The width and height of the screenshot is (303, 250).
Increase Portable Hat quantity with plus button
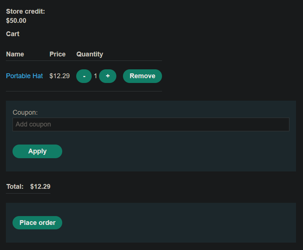coord(108,76)
